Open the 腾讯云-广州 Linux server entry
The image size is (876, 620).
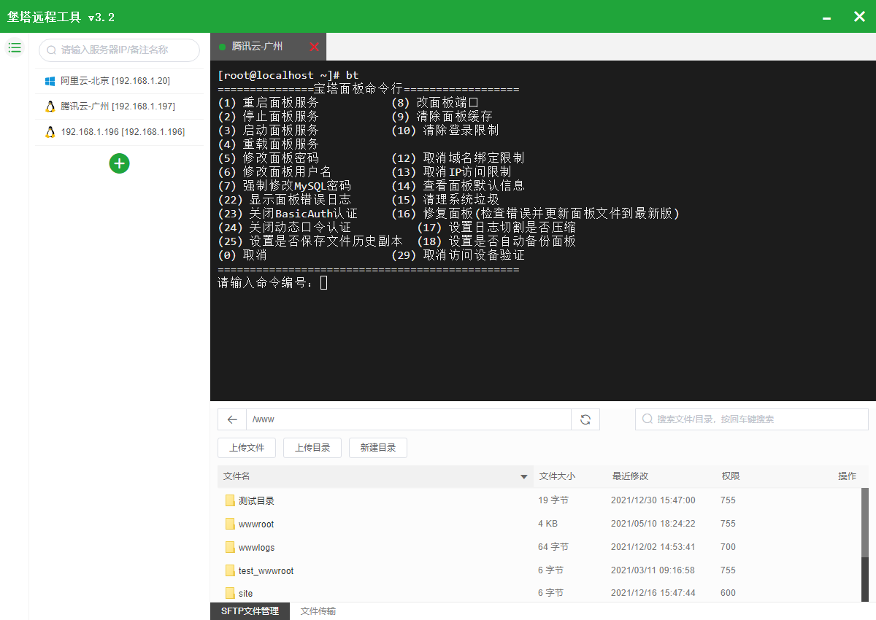pyautogui.click(x=117, y=106)
